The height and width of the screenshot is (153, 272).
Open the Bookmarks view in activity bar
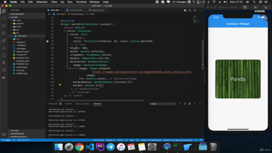click(4, 55)
